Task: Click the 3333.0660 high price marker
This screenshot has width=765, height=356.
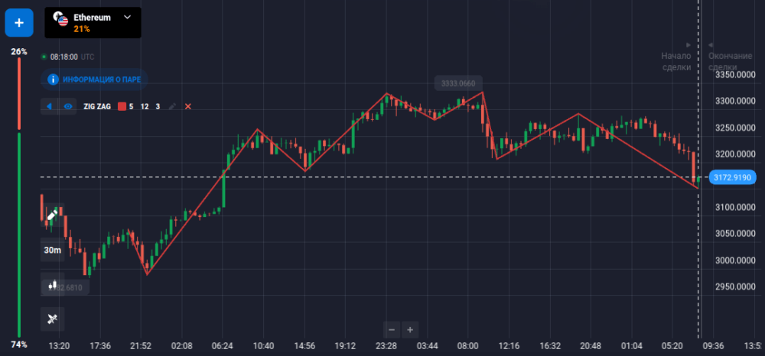Action: pos(459,83)
